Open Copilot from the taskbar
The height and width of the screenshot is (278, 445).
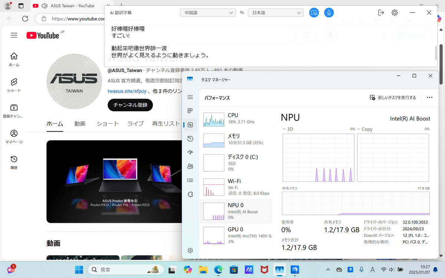187,269
